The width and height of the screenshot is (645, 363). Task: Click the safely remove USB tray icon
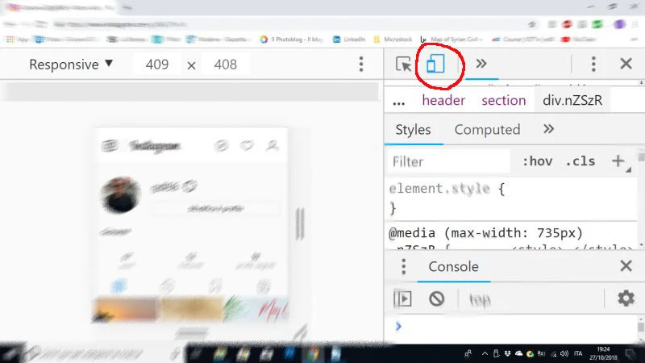click(x=496, y=353)
